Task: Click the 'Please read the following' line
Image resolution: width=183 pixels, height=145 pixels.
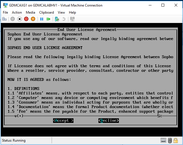Action: [x=90, y=57]
